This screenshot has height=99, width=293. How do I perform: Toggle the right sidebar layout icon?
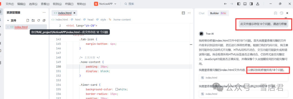(x=251, y=4)
